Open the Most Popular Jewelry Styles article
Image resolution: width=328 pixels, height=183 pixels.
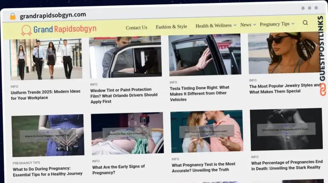(x=285, y=89)
